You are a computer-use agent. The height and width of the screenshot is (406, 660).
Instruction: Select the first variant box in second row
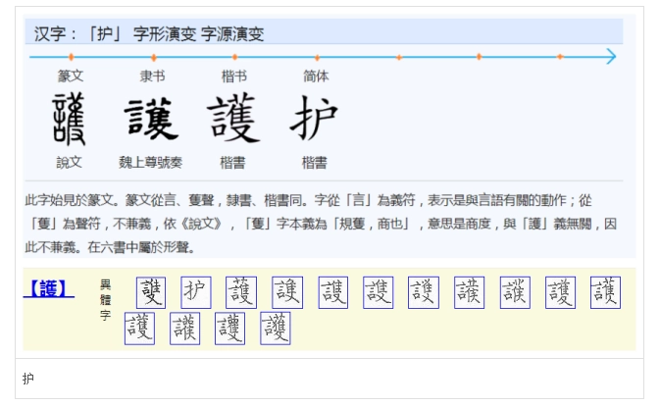[x=139, y=329]
